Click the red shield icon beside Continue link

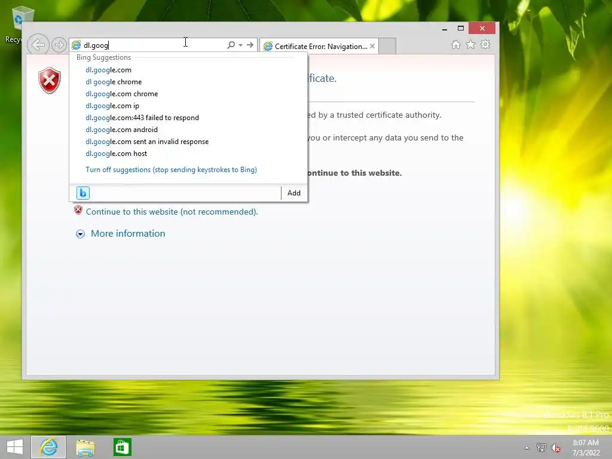click(78, 210)
